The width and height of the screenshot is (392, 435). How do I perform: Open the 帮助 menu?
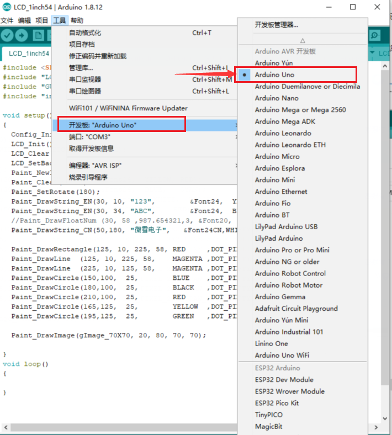[77, 20]
